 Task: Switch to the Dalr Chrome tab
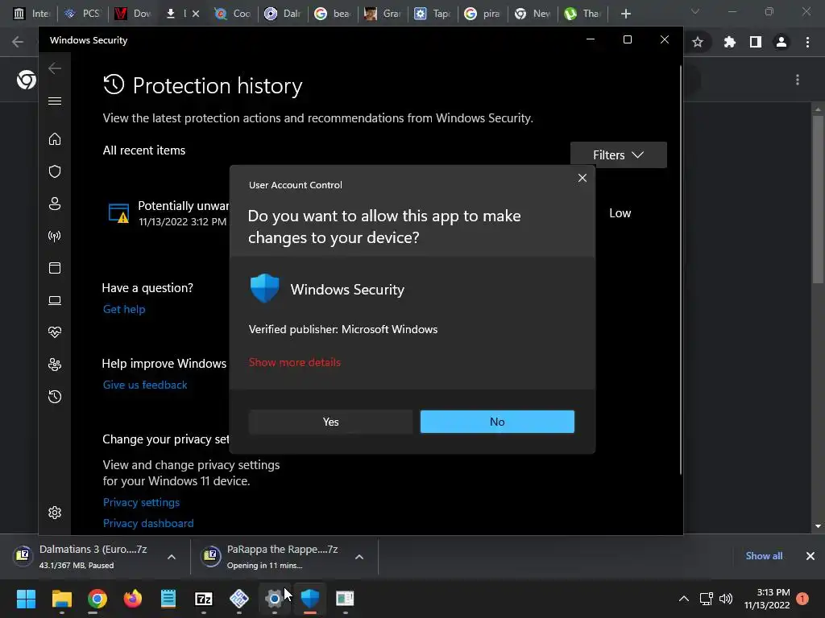coord(284,14)
